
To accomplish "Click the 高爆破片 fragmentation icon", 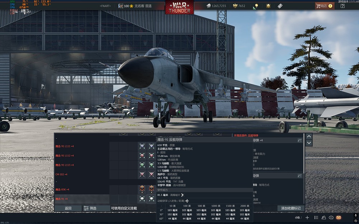I will 183,195.
